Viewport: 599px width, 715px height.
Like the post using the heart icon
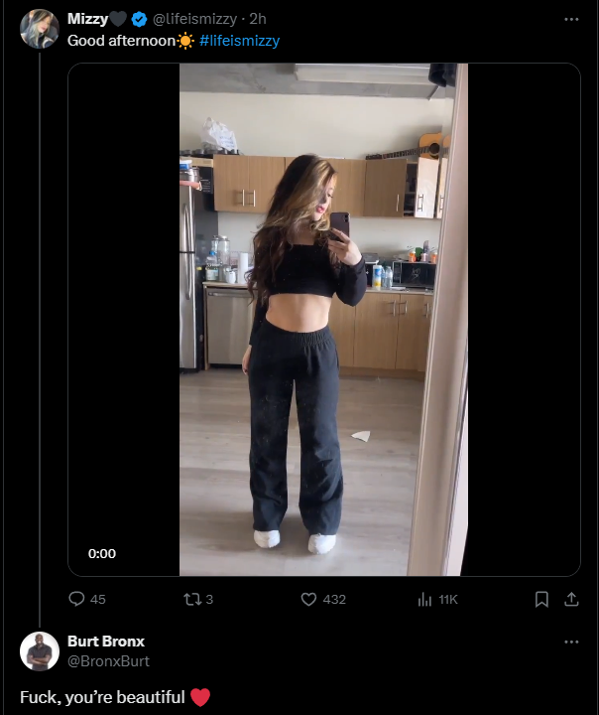[308, 599]
